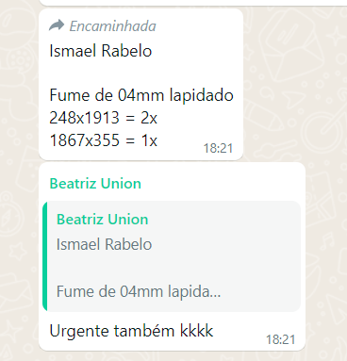Click empty chat wallpaper beside forwarded message
Screen dimensions: 347x361
point(294,85)
